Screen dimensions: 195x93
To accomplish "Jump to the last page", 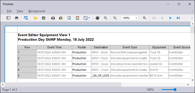I will point(178,18).
